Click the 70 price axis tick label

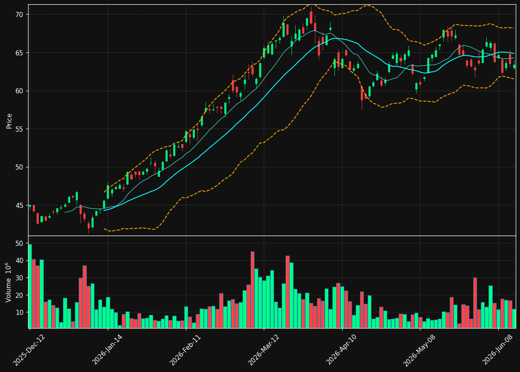pyautogui.click(x=20, y=14)
